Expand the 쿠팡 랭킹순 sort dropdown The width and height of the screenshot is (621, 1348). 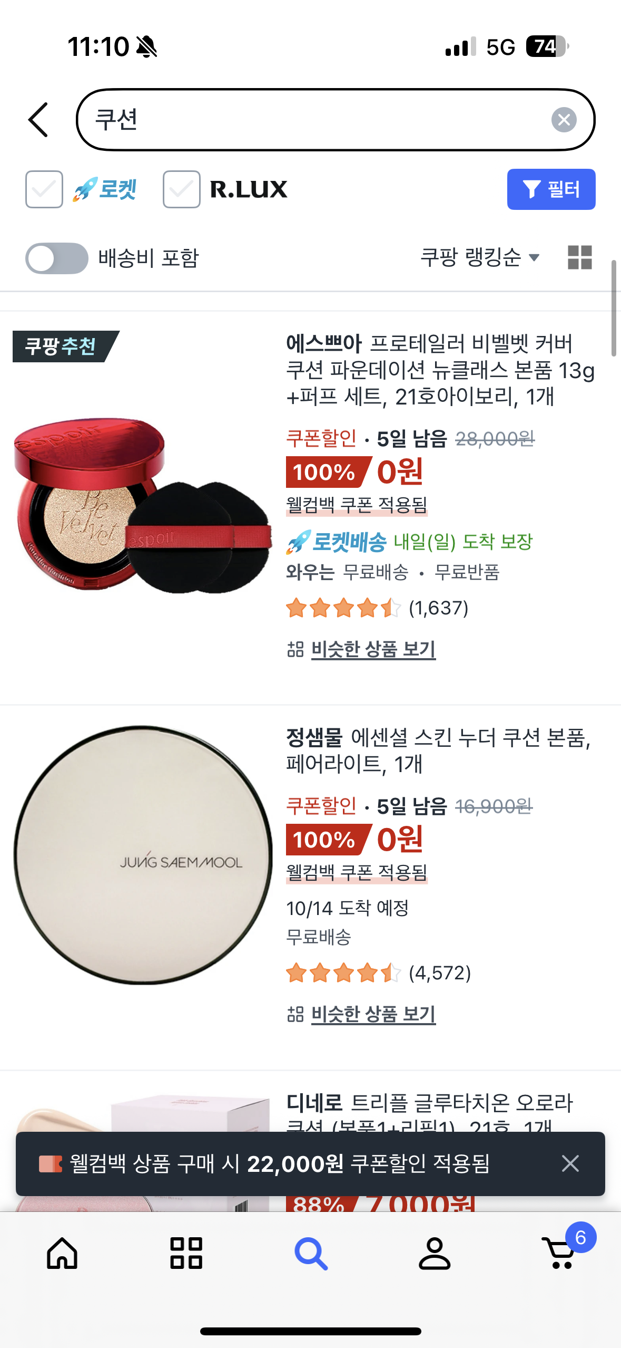[480, 257]
